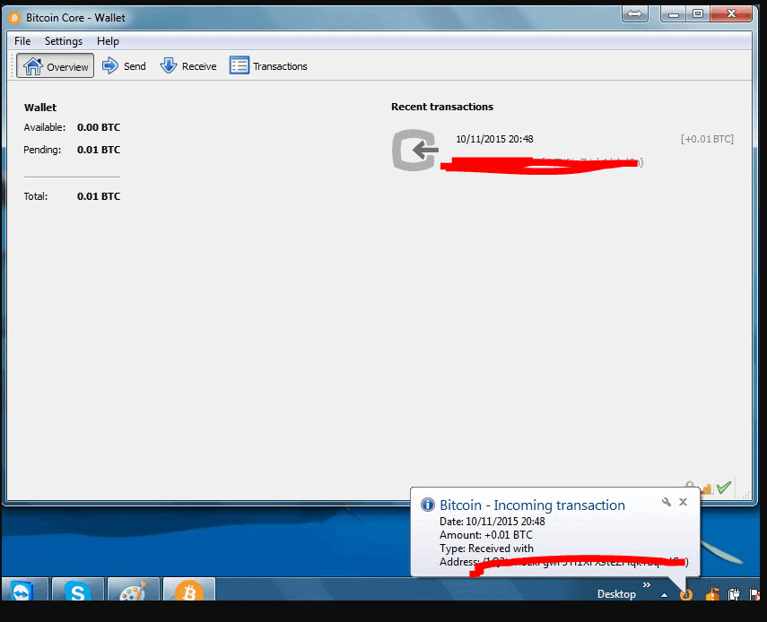The width and height of the screenshot is (767, 622).
Task: Open the File menu
Action: [x=22, y=41]
